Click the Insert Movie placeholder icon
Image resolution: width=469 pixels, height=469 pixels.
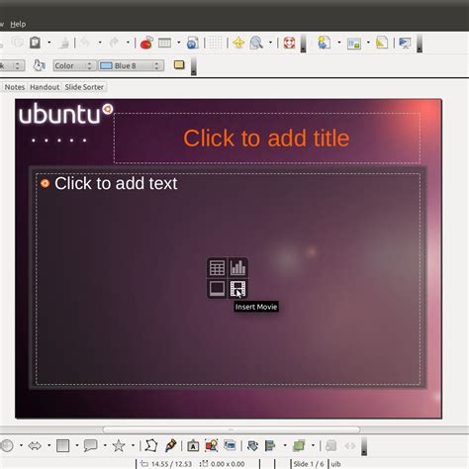coord(237,288)
